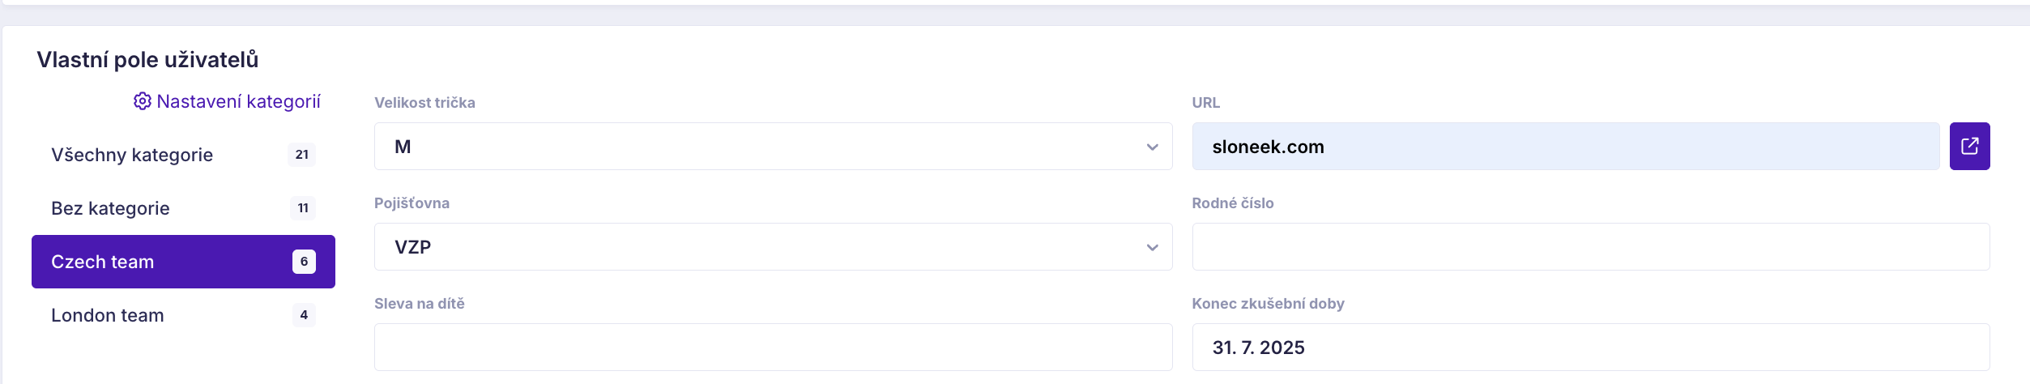Expand the Pojišťovna dropdown chevron
The image size is (2030, 384).
click(1152, 248)
